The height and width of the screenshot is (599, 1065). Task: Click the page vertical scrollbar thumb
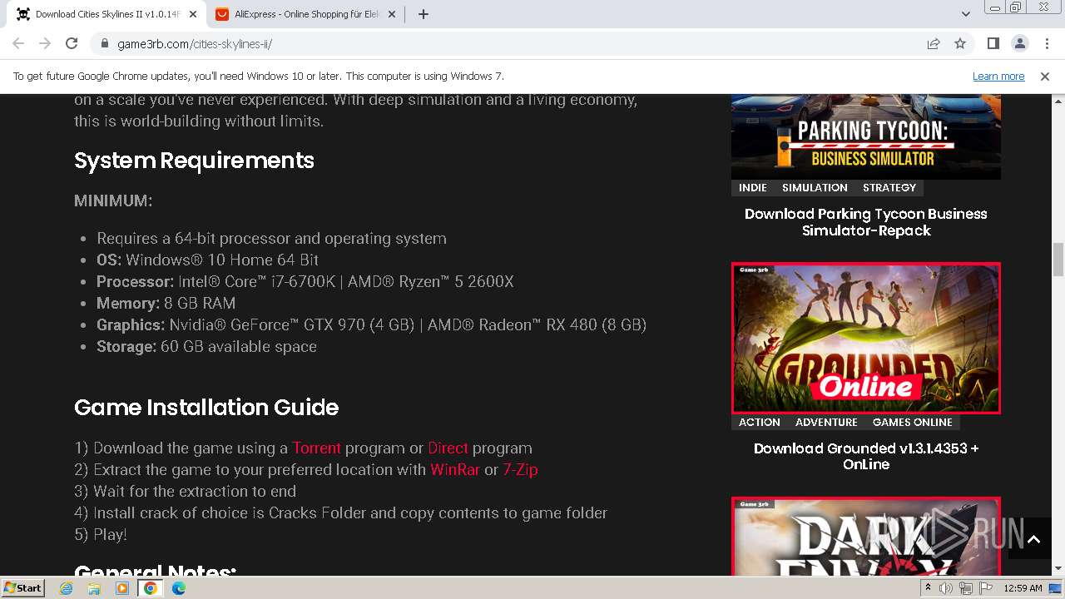click(x=1058, y=260)
